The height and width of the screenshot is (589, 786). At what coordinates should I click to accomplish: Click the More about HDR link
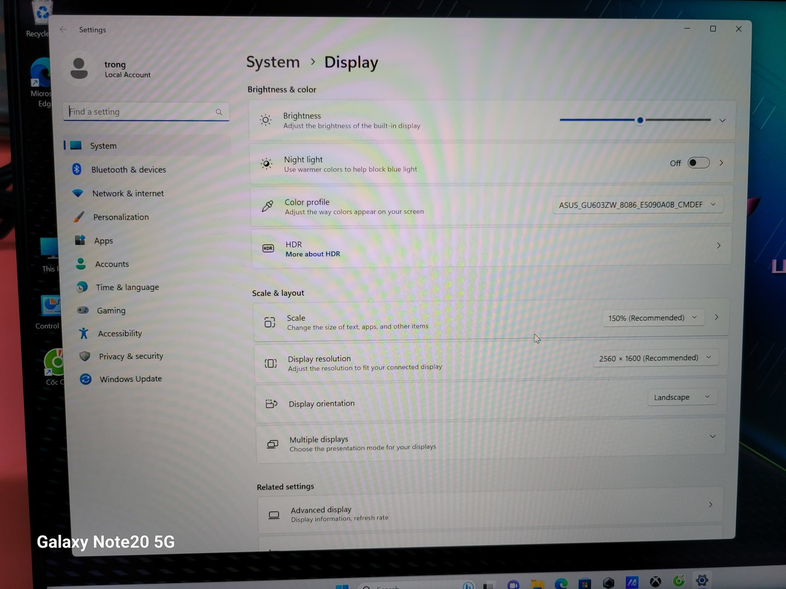tap(313, 254)
